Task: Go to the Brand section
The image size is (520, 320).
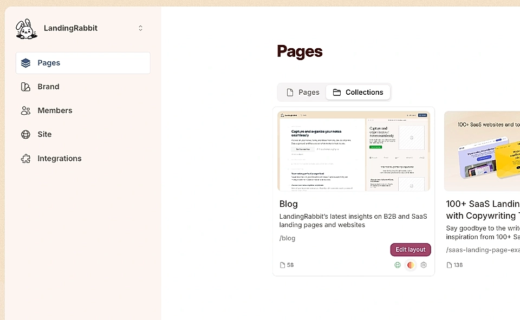Action: click(48, 87)
